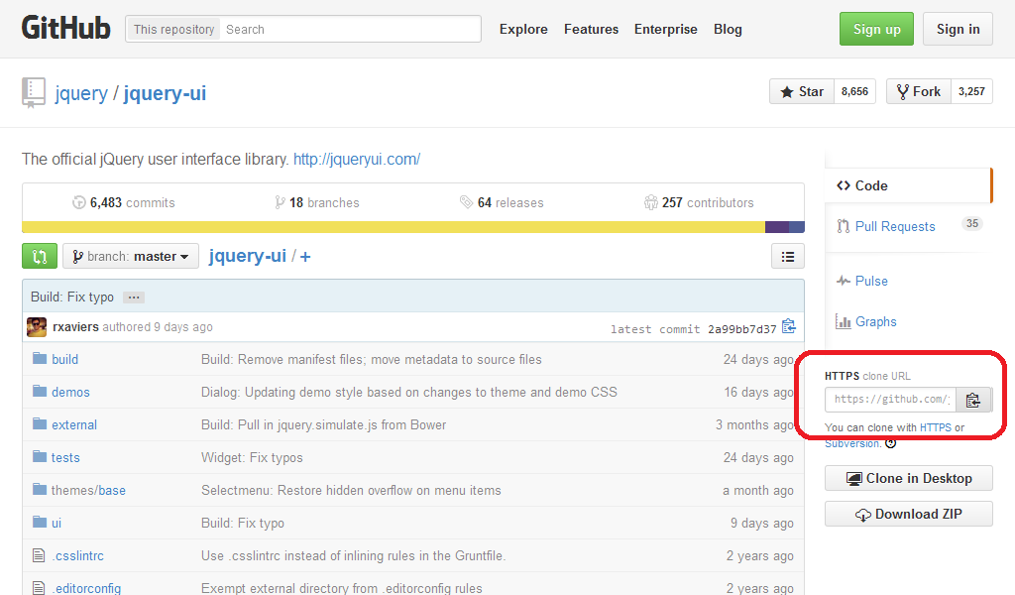Open the branch: master dropdown
The height and width of the screenshot is (595, 1015).
131,256
